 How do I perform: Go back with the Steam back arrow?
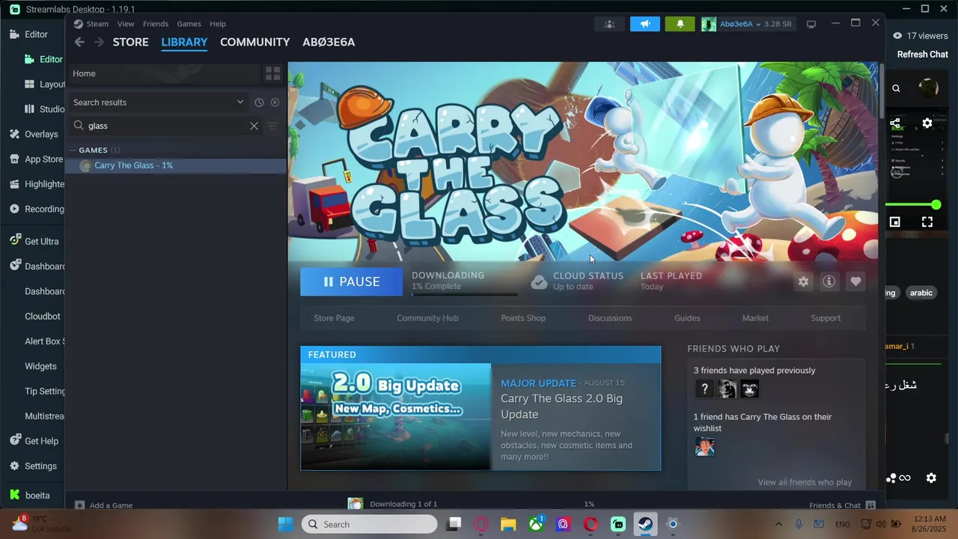tap(79, 42)
